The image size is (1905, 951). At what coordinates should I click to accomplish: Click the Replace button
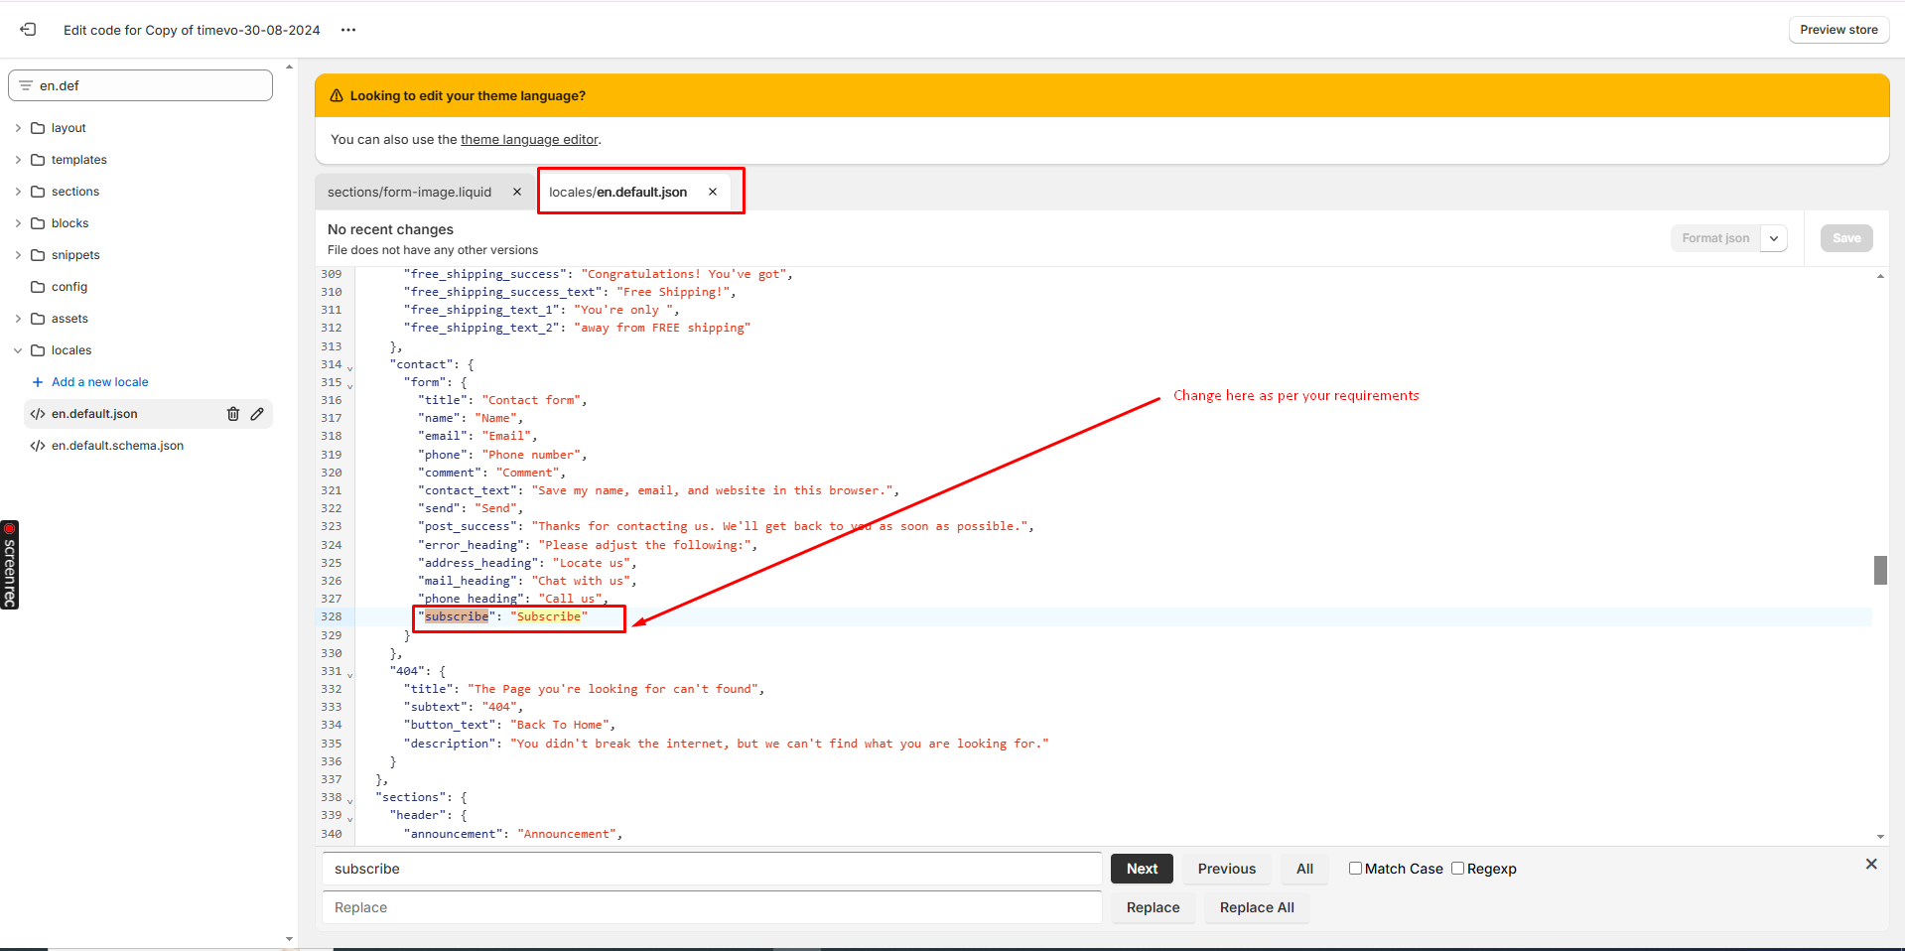[x=1153, y=907]
